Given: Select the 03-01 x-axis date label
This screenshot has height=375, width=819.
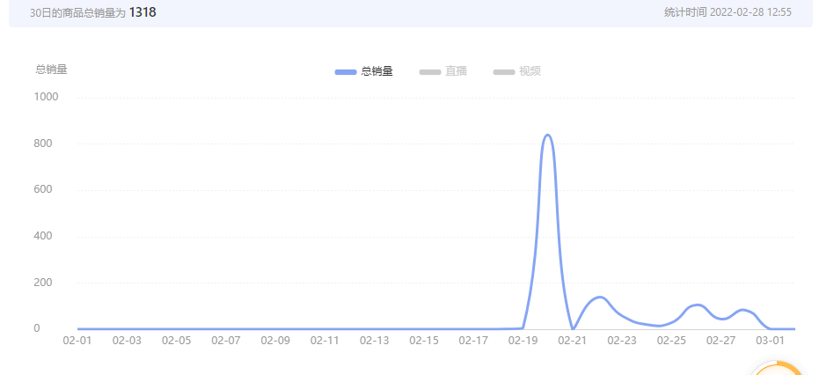Looking at the screenshot, I should (771, 341).
